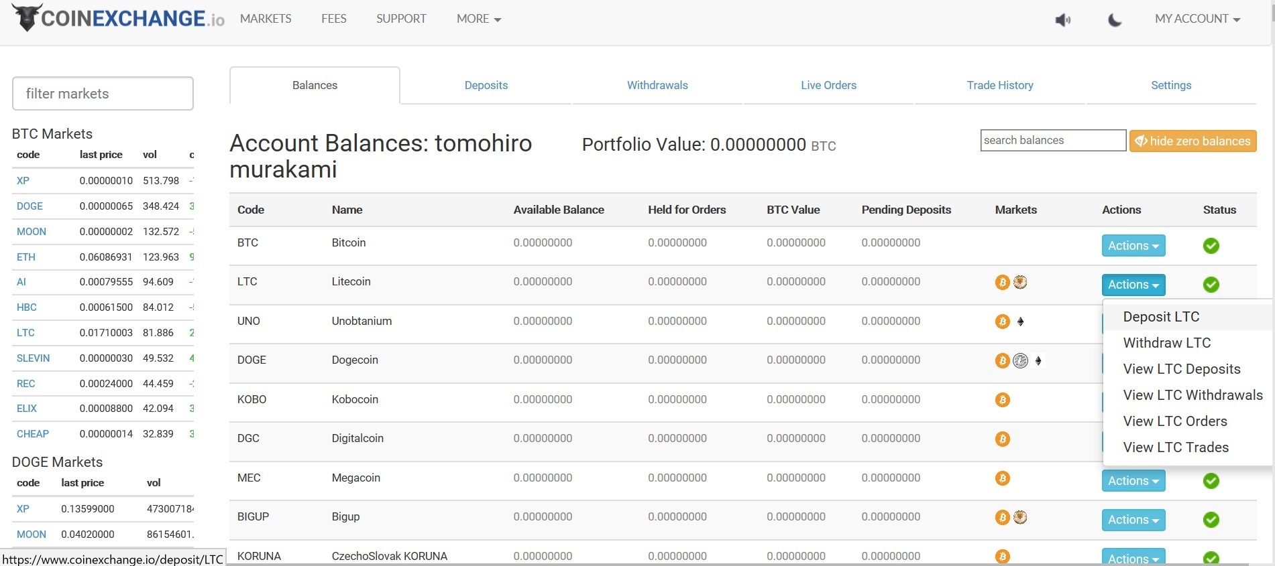Sort BTC Markets by last price header
Viewport: 1275px width, 566px height.
(101, 155)
